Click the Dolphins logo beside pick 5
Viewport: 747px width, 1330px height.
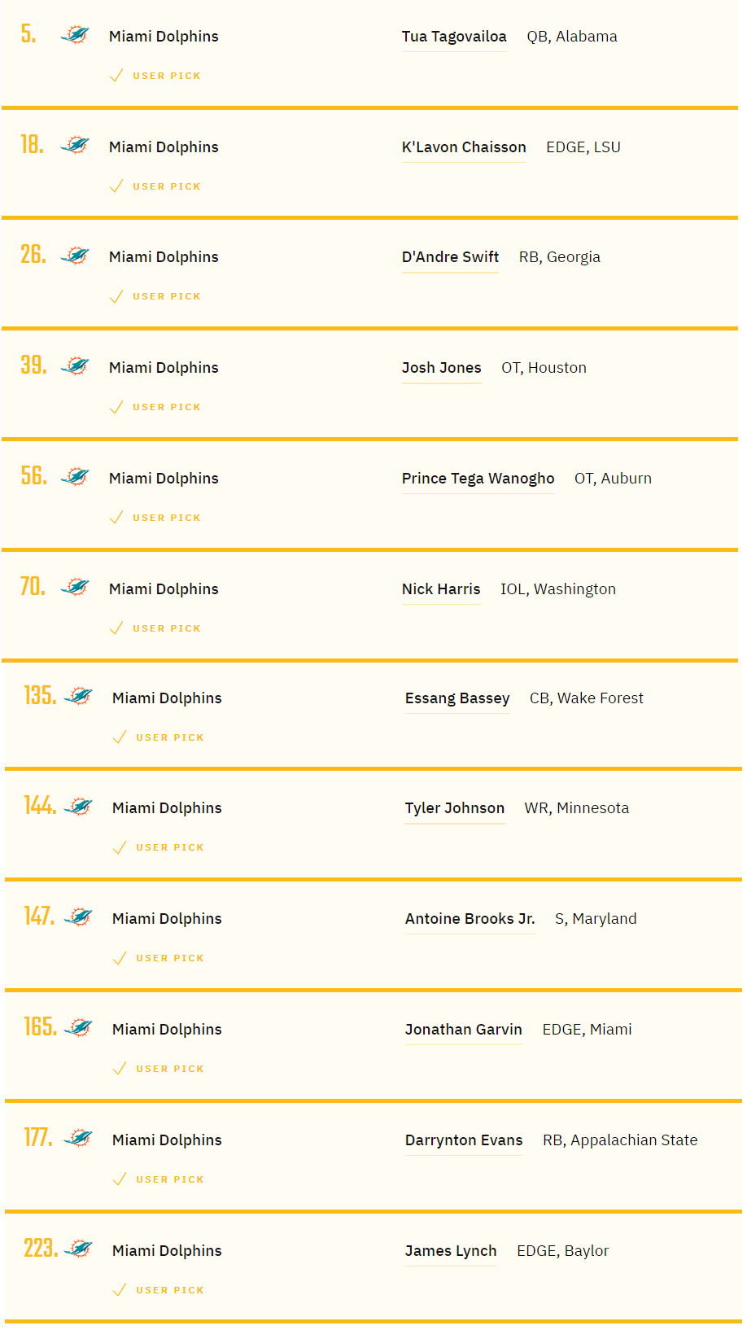[75, 35]
